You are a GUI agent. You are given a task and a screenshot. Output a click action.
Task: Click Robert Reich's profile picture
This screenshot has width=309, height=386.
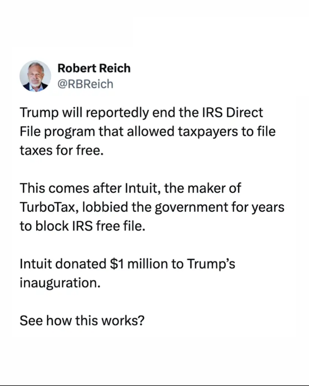point(35,76)
